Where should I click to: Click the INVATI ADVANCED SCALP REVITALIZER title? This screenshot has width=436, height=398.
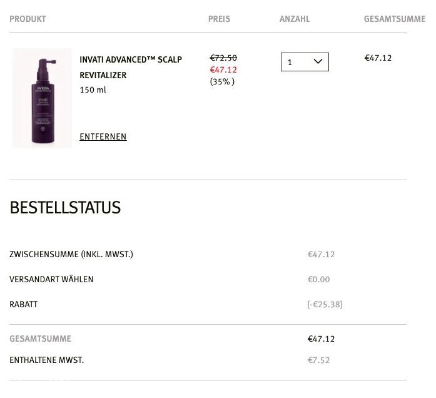coord(131,68)
